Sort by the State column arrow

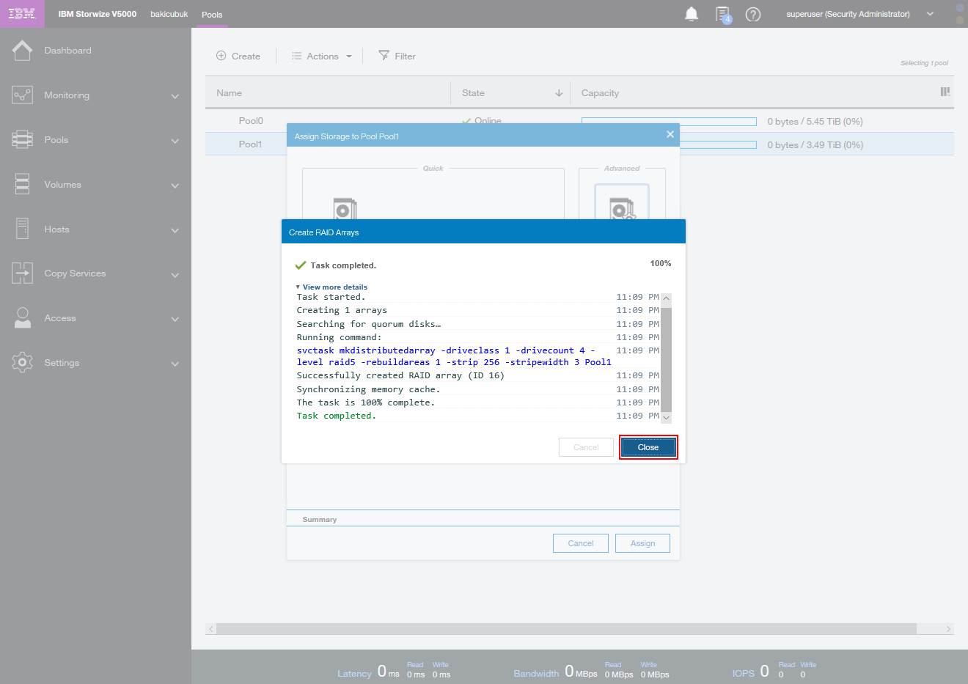click(559, 93)
